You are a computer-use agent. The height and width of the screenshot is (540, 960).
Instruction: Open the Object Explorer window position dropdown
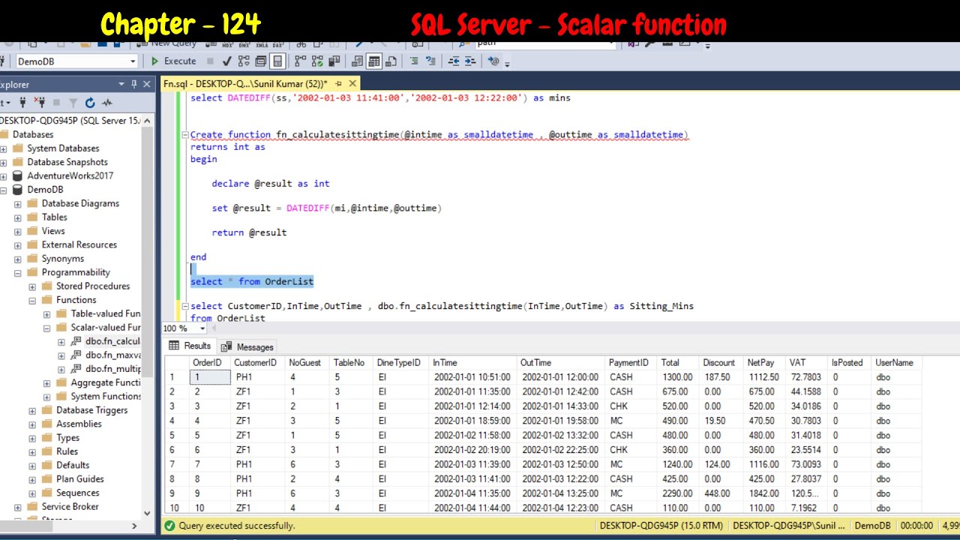pyautogui.click(x=121, y=84)
